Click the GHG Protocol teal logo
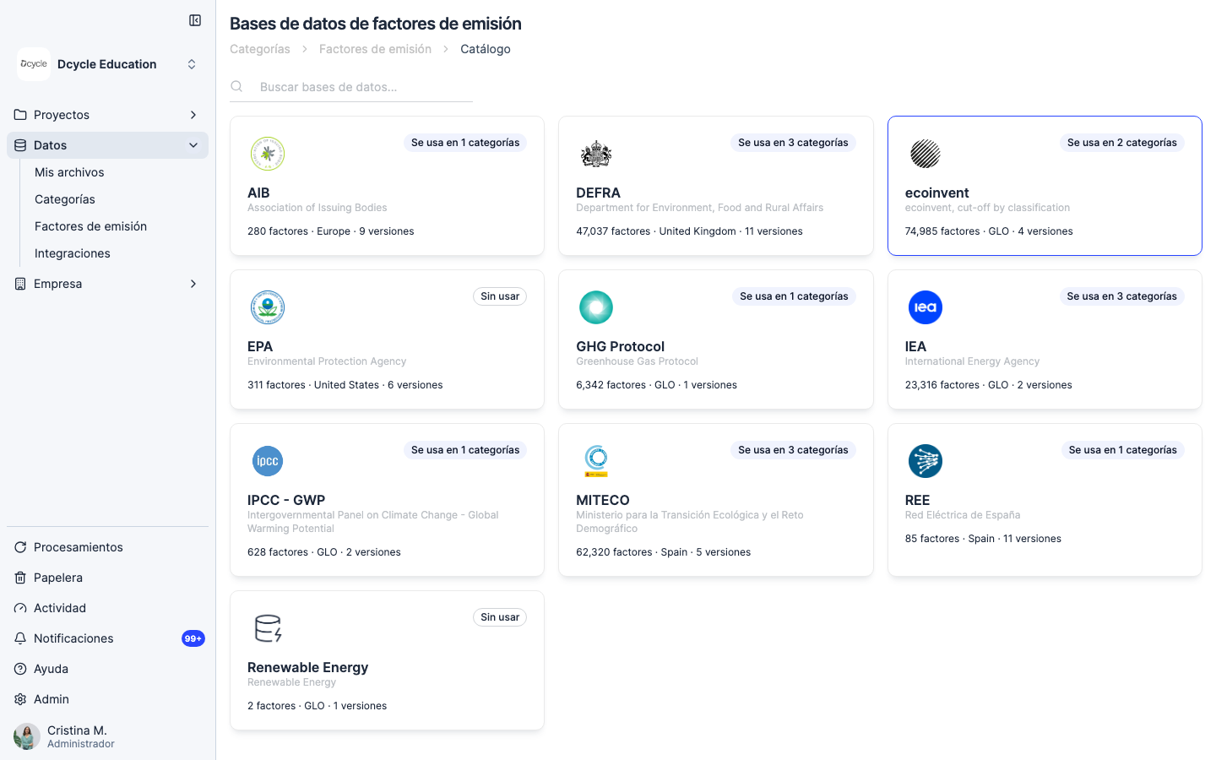 click(x=596, y=307)
